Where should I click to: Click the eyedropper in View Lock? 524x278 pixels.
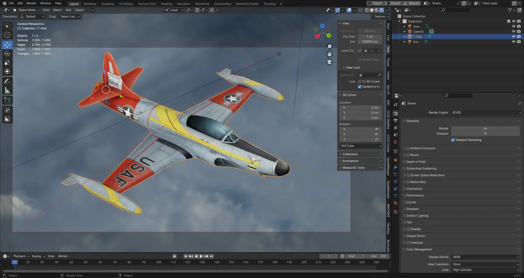tap(379, 75)
